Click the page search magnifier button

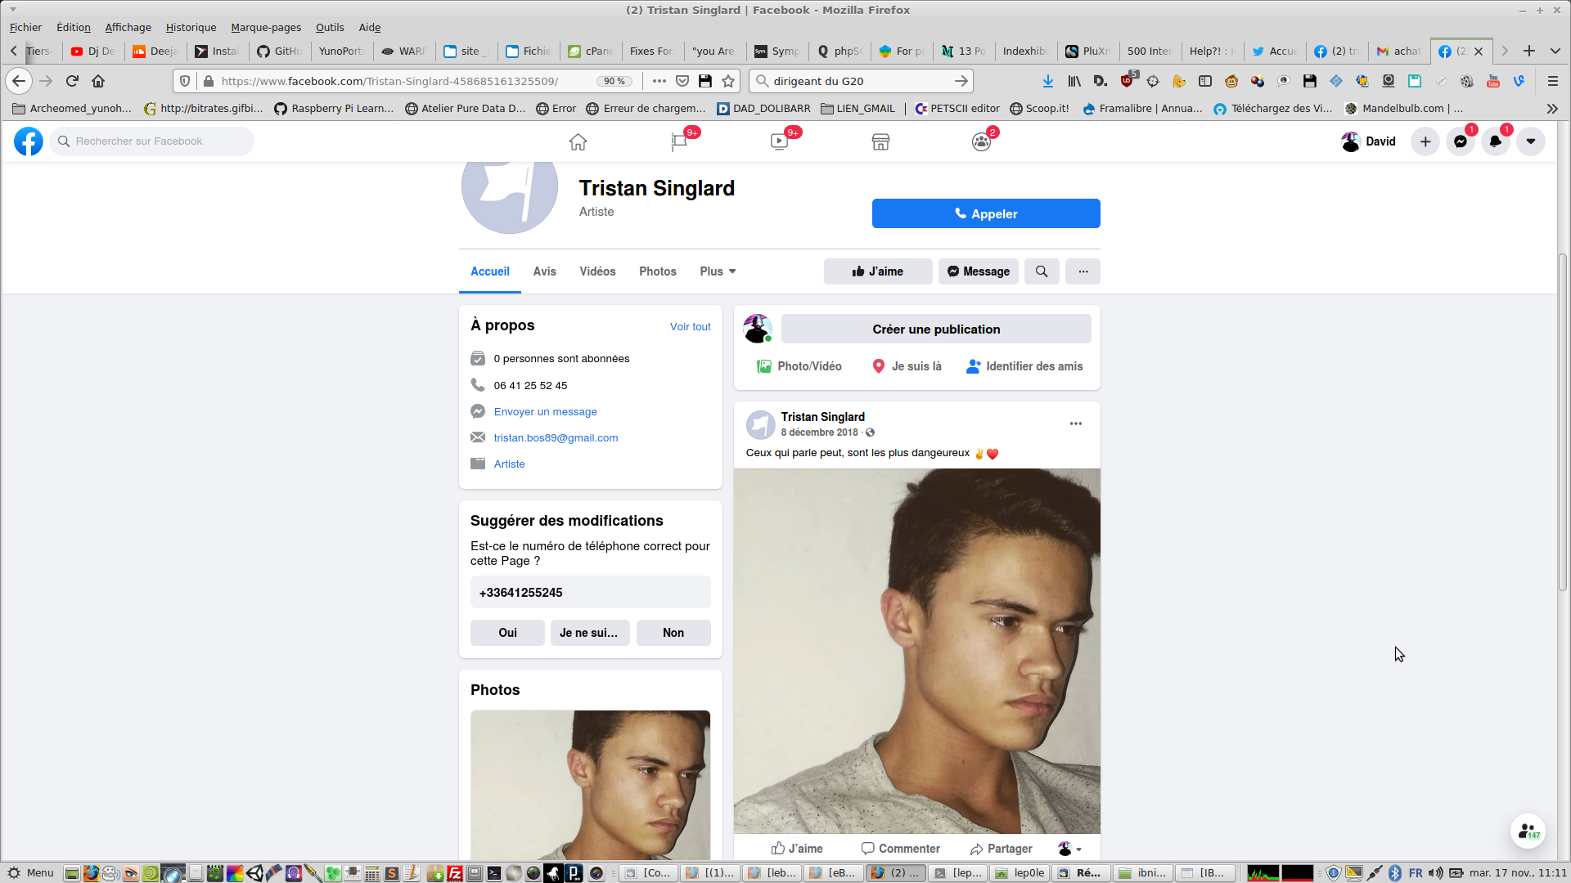[1042, 271]
